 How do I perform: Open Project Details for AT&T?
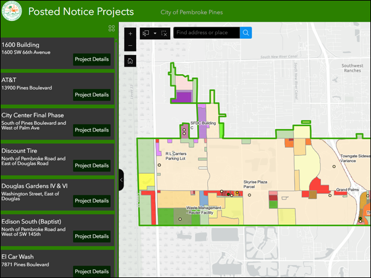pyautogui.click(x=92, y=95)
